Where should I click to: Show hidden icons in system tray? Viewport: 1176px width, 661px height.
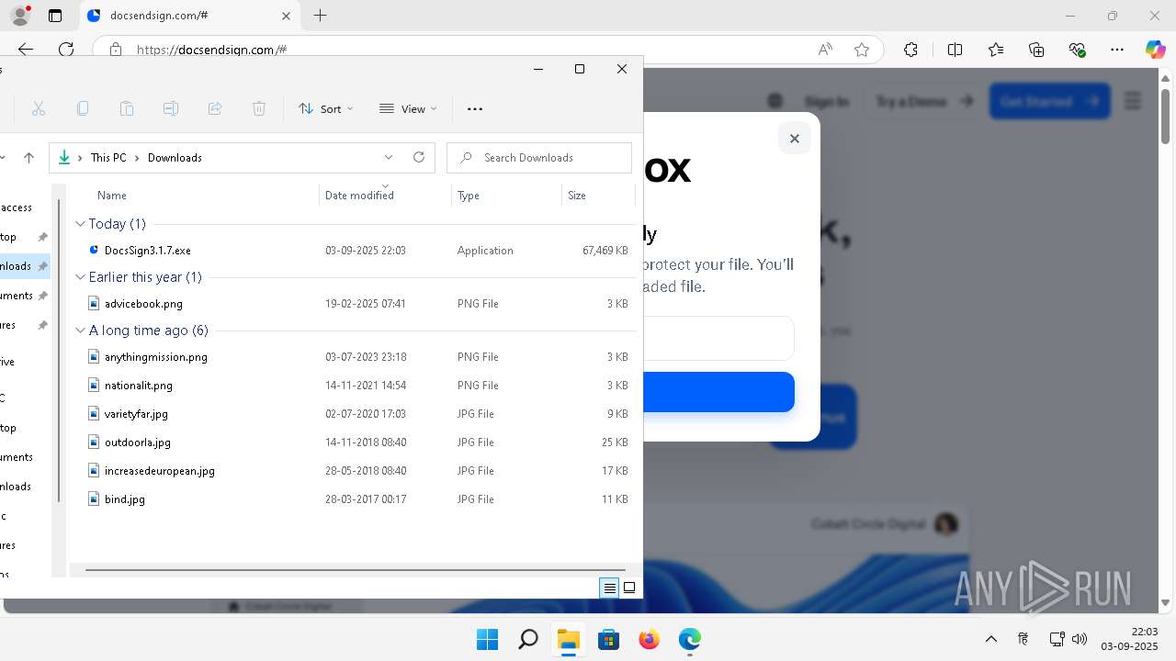tap(990, 639)
